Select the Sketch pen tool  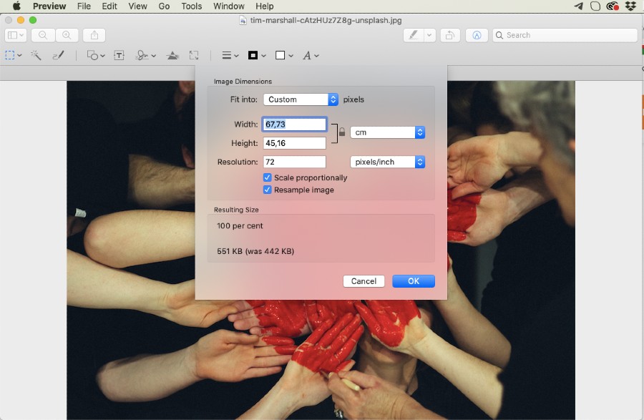(x=59, y=55)
